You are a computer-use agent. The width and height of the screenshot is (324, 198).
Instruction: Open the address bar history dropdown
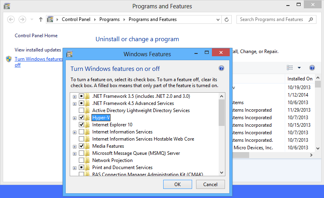[218, 19]
